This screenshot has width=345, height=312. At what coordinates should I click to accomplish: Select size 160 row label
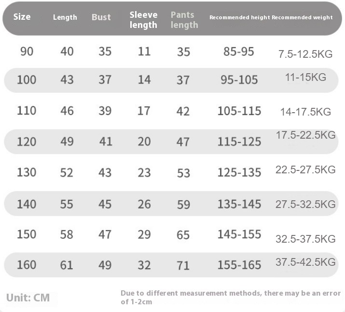point(27,265)
